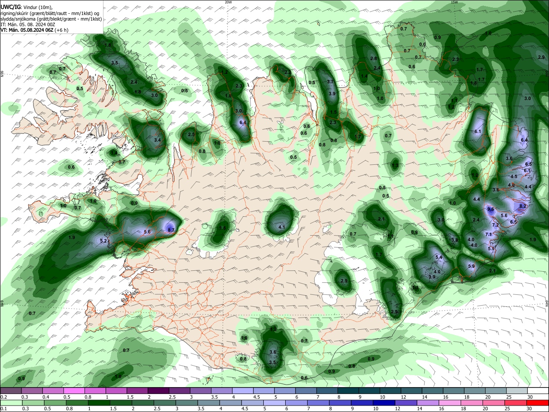This screenshot has width=549, height=412.
Task: Pick the rain legend swatch between 1 and 1.5
Action: point(99,403)
